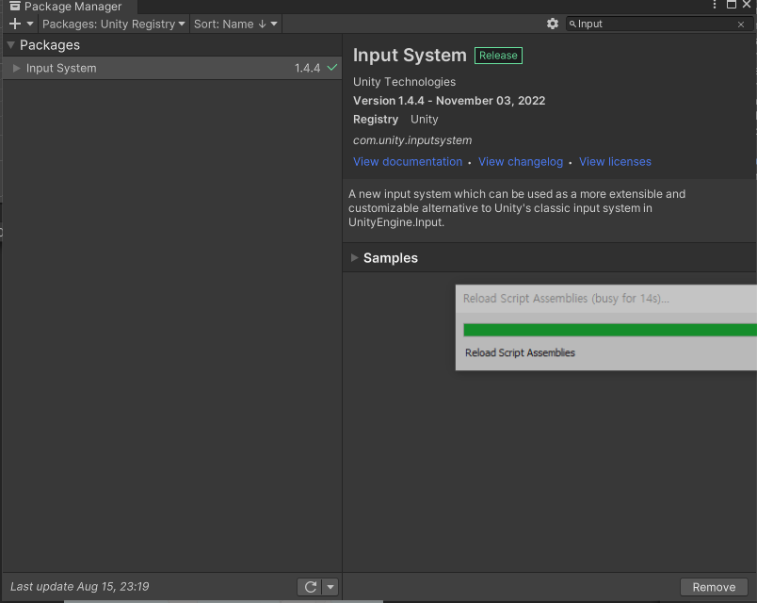Click the Unity Technologies author text
The image size is (757, 603).
[404, 82]
